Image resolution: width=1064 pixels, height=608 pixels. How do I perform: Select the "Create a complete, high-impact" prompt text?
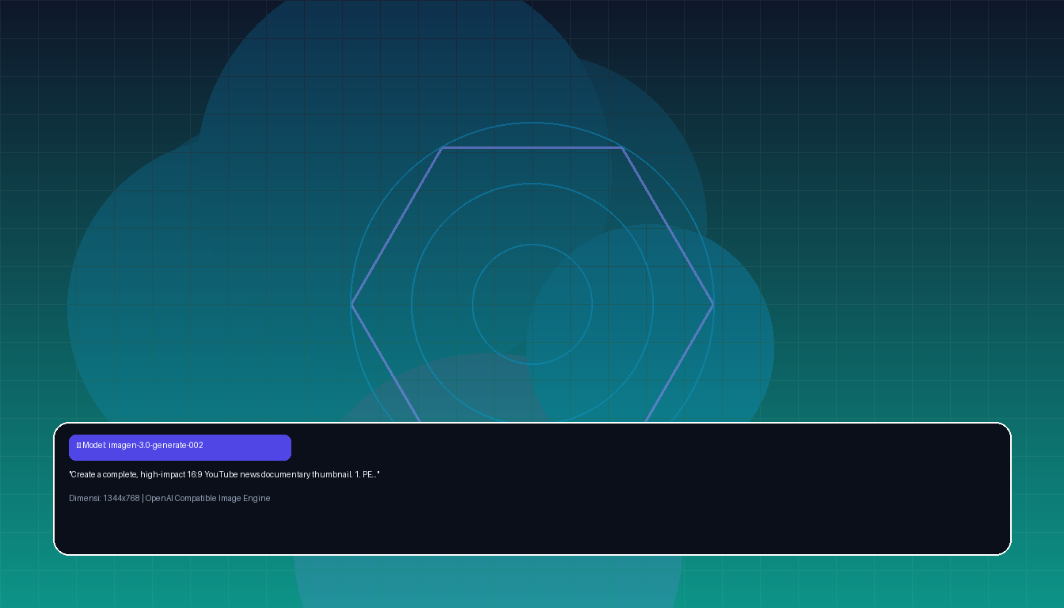224,474
